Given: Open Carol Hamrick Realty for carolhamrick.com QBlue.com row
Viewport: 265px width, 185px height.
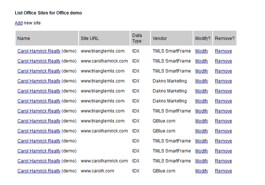Looking at the screenshot, I should coord(39,131).
